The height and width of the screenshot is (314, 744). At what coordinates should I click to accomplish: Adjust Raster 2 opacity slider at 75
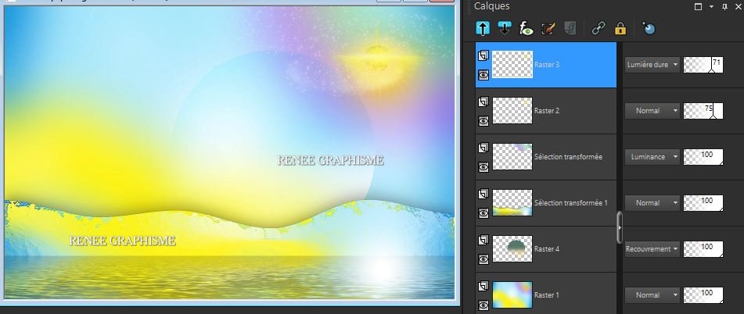pyautogui.click(x=703, y=111)
